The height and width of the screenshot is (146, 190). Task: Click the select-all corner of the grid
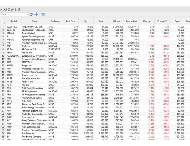(3, 21)
